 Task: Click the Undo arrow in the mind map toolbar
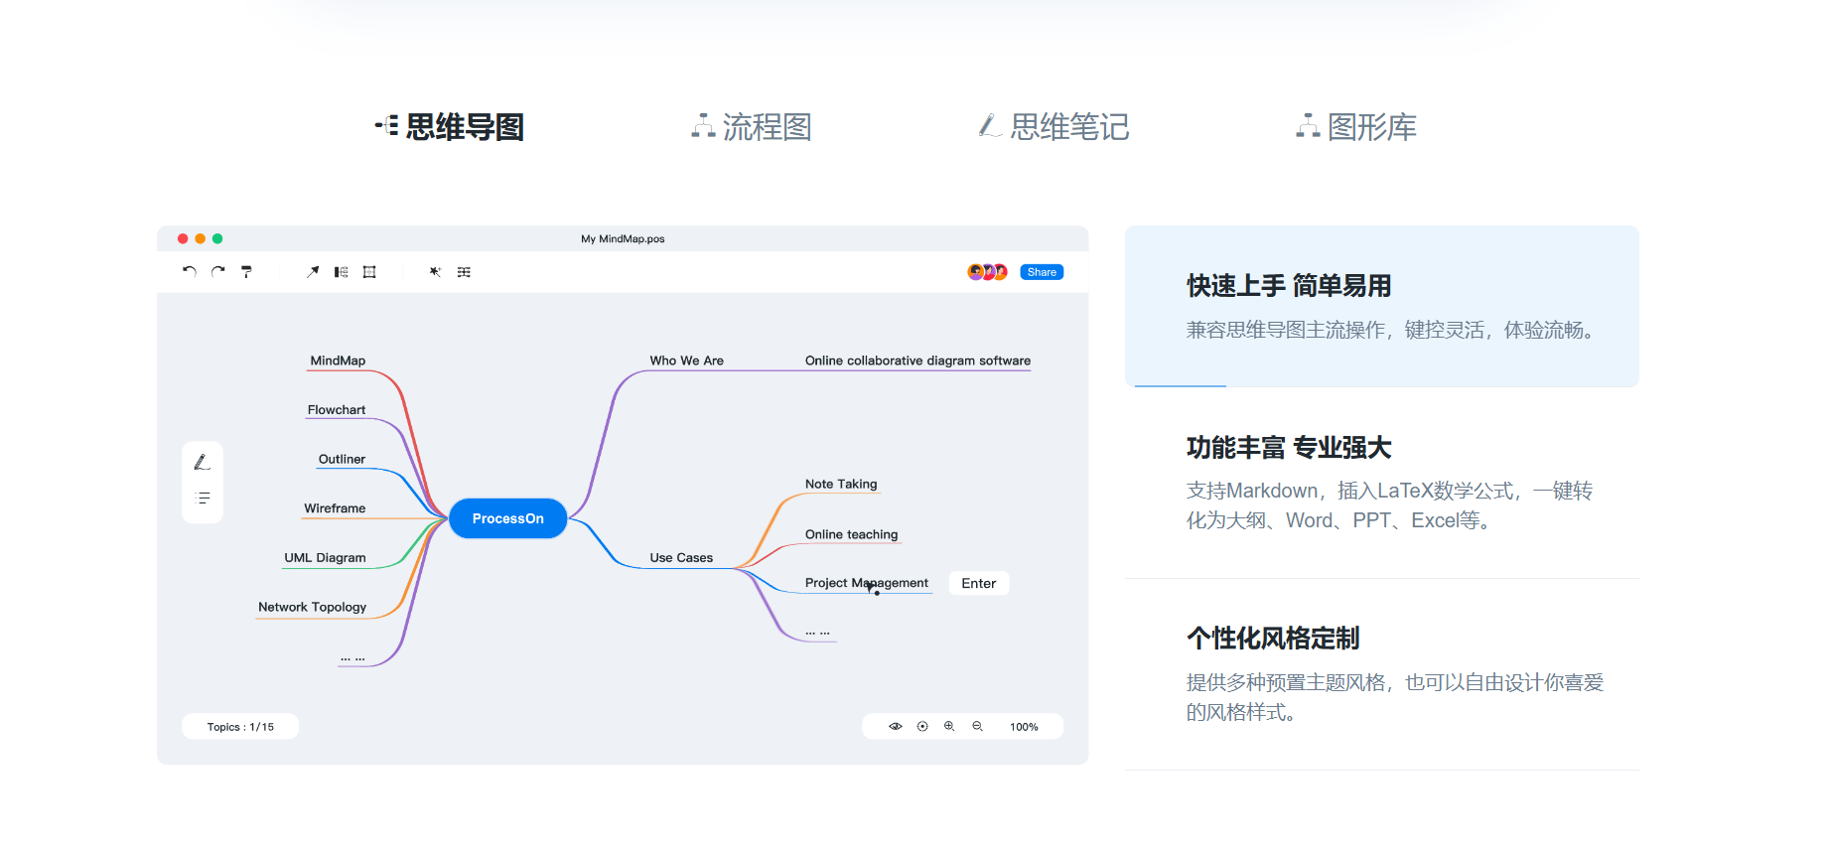190,271
